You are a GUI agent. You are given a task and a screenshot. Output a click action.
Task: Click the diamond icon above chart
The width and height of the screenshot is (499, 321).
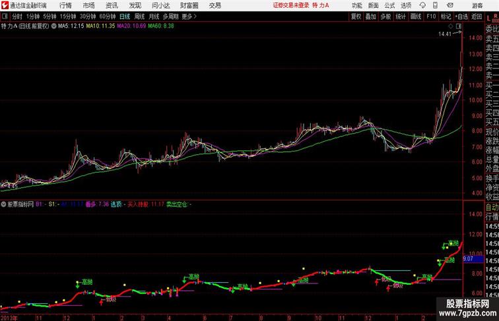(x=450, y=26)
